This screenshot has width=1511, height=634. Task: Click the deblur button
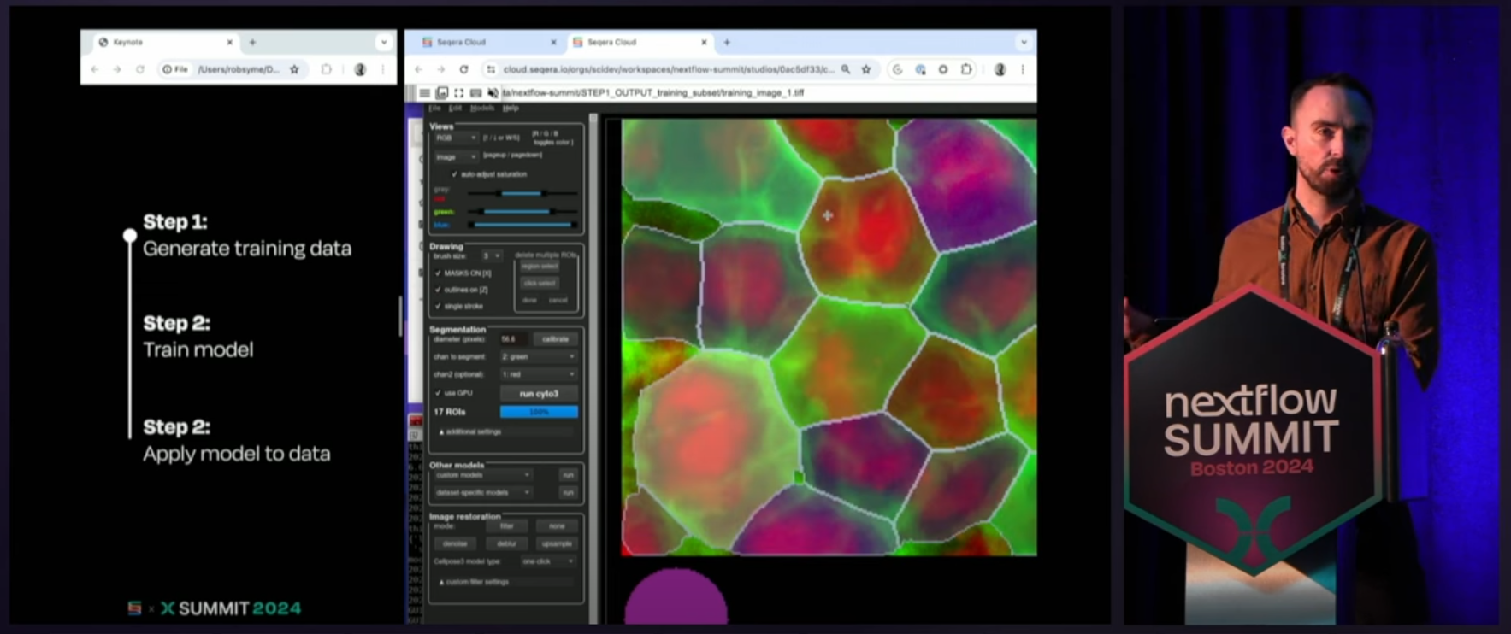506,543
